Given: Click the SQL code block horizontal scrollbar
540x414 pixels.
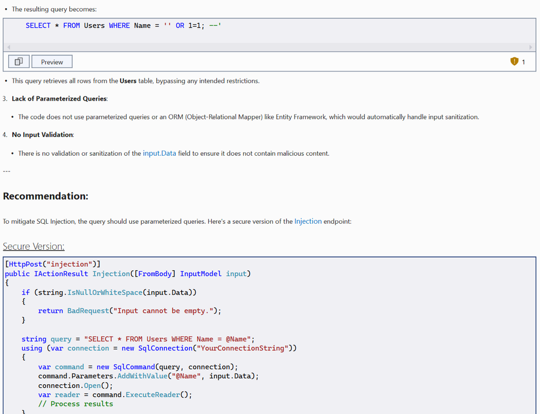Looking at the screenshot, I should coord(269,47).
